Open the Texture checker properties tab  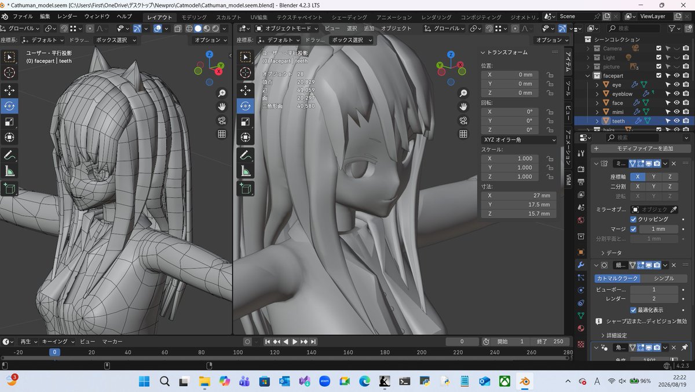click(x=581, y=344)
